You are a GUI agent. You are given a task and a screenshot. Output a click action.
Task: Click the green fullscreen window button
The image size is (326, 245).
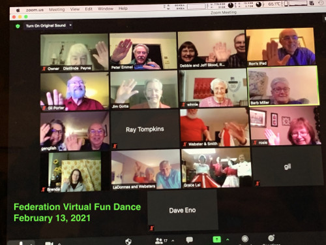tap(26, 17)
